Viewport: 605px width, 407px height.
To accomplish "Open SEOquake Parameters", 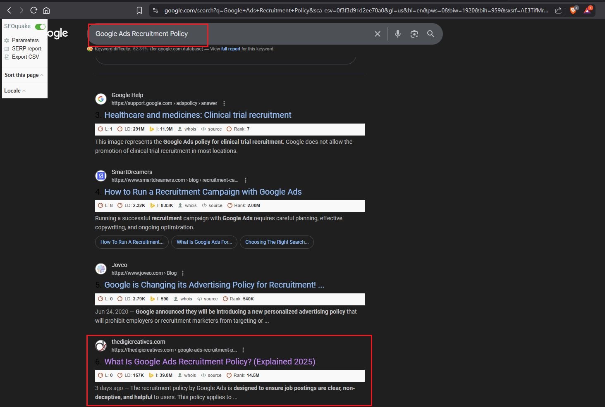I will tap(25, 40).
